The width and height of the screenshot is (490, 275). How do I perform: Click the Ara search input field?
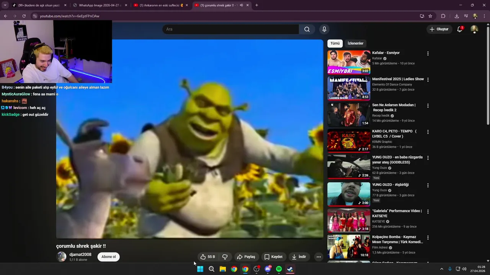point(230,29)
